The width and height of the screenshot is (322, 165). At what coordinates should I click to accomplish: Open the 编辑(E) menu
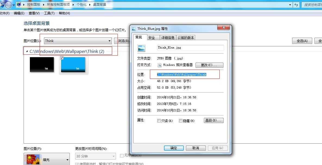pos(19,13)
